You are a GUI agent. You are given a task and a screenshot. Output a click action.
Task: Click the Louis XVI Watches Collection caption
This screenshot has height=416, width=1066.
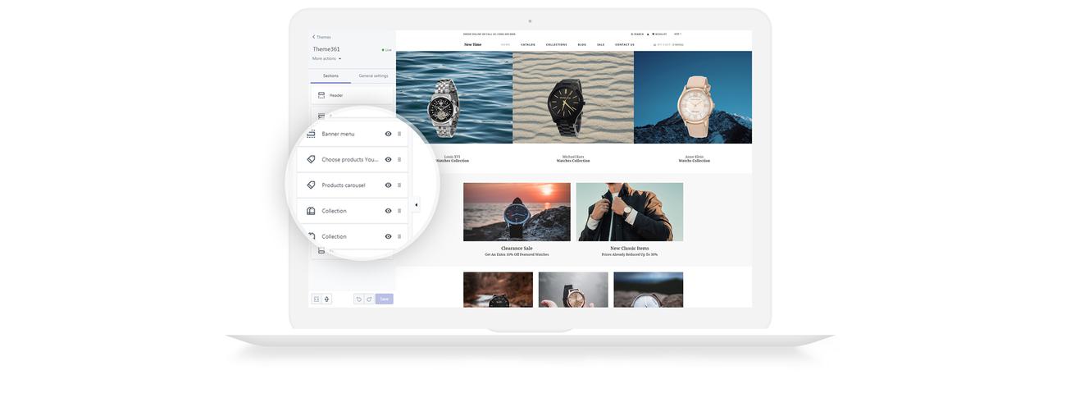(453, 159)
